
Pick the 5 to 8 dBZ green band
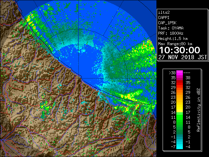180,127
